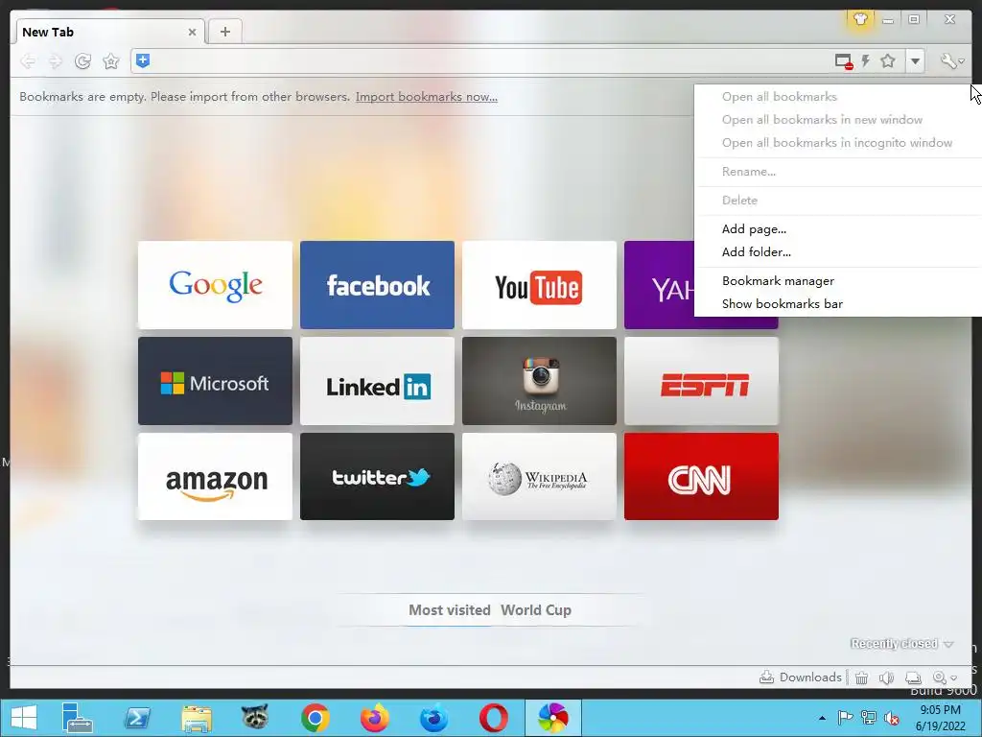Click the lightning bolt speed mode icon
This screenshot has width=982, height=737.
(866, 60)
